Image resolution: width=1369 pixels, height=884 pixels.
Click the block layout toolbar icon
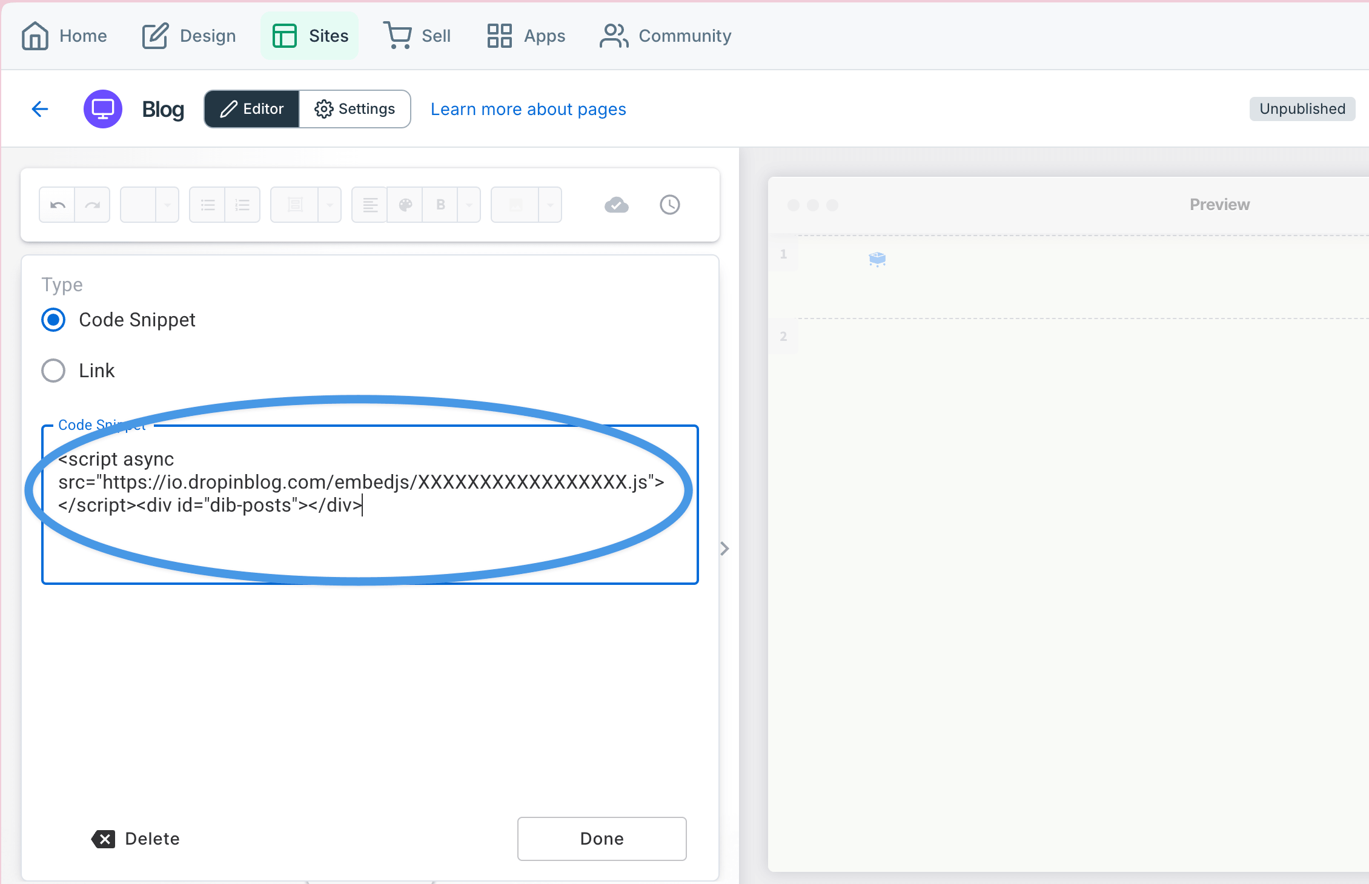click(x=295, y=205)
